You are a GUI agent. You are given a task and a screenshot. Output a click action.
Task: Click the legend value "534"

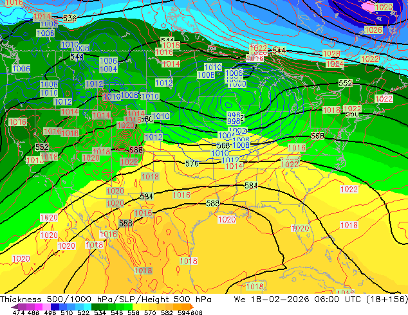[x=100, y=312]
